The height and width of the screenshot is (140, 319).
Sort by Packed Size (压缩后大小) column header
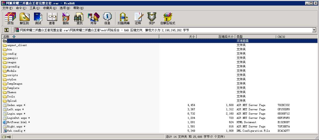(216, 37)
